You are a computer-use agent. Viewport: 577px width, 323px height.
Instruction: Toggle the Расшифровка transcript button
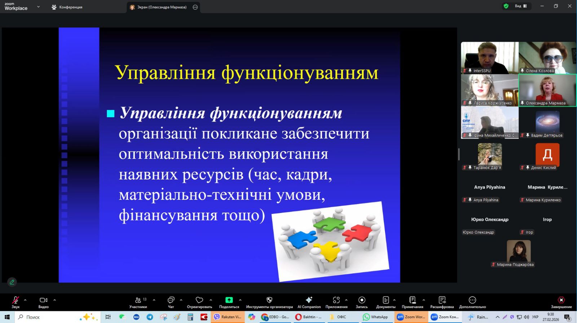tap(442, 300)
